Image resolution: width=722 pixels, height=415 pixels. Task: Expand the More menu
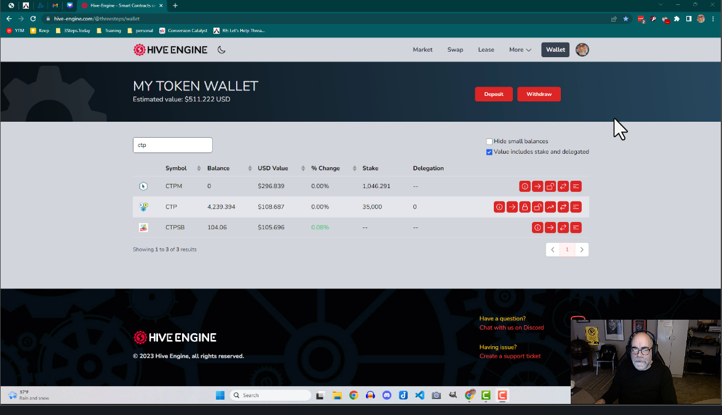520,50
